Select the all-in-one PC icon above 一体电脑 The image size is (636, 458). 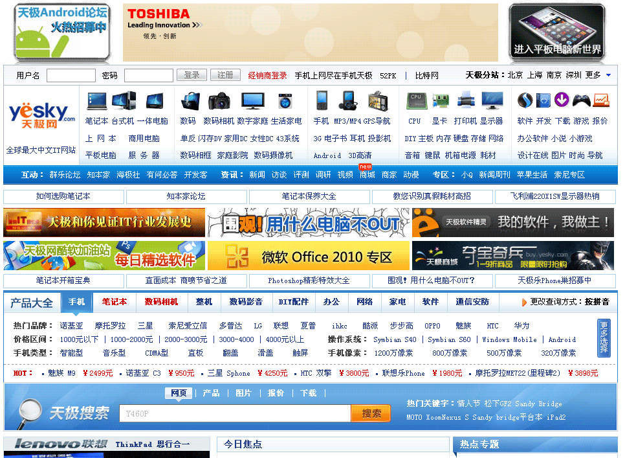coord(155,101)
